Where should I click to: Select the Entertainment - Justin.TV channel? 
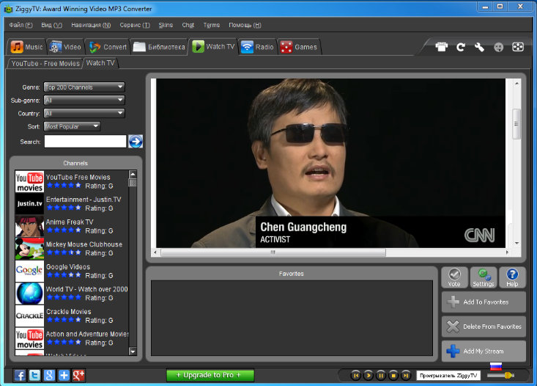tap(72, 204)
